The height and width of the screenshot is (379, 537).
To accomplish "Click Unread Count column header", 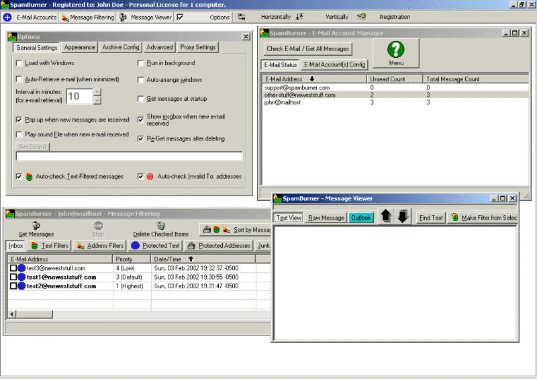I will click(x=395, y=79).
